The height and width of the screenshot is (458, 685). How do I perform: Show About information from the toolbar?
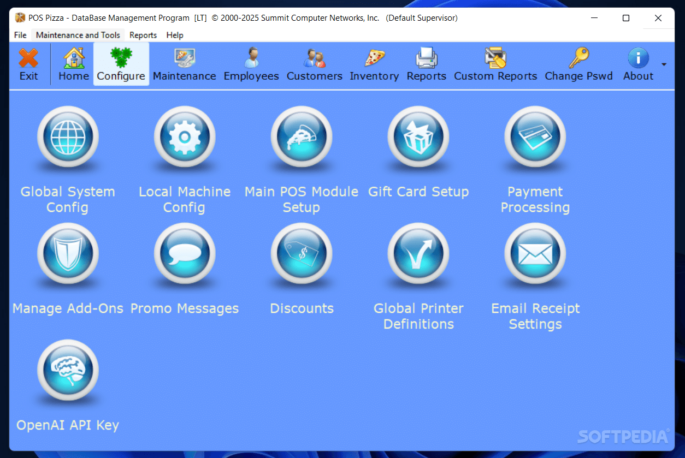click(x=639, y=64)
